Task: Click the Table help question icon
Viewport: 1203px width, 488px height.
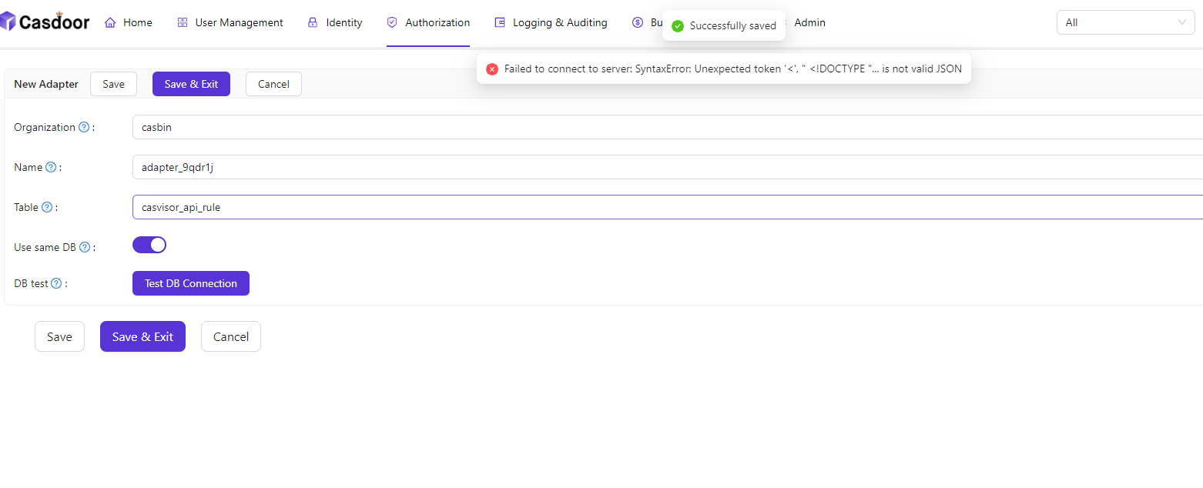Action: pos(47,207)
